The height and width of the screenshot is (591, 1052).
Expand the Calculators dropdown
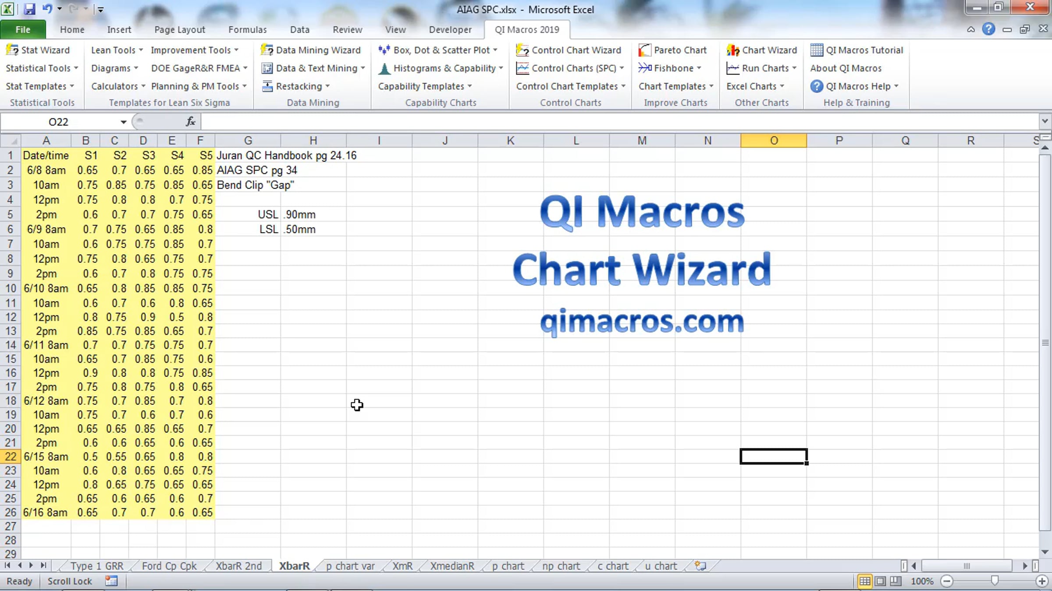coord(118,86)
